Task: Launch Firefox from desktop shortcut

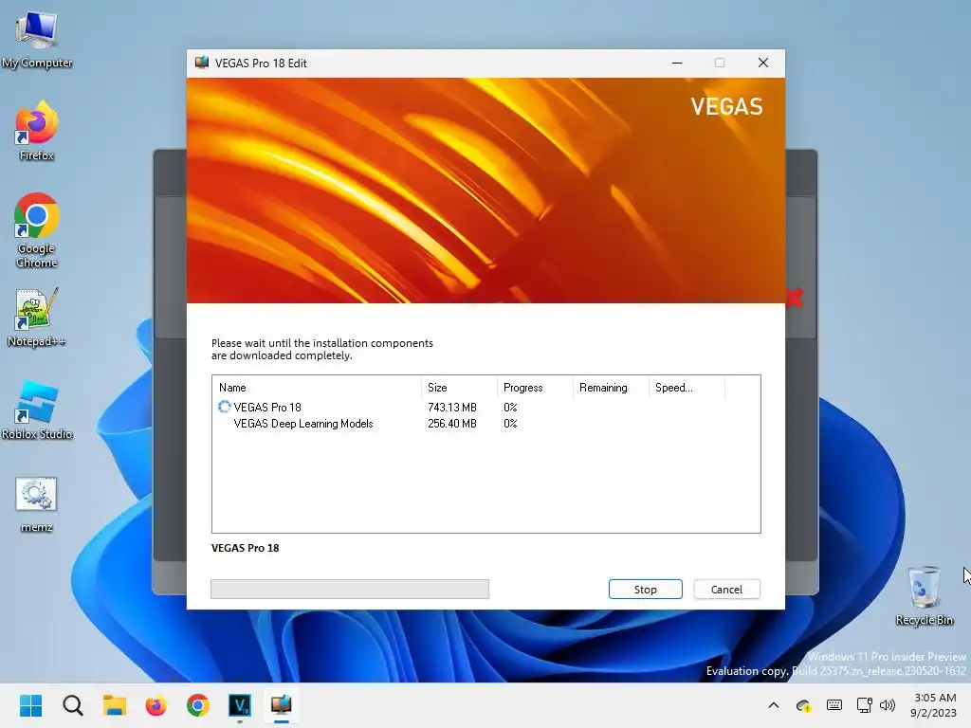Action: coord(37,131)
